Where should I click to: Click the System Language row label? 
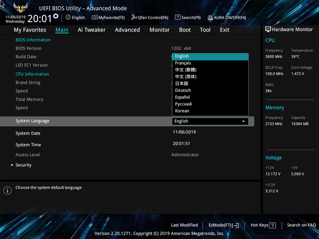(32, 121)
